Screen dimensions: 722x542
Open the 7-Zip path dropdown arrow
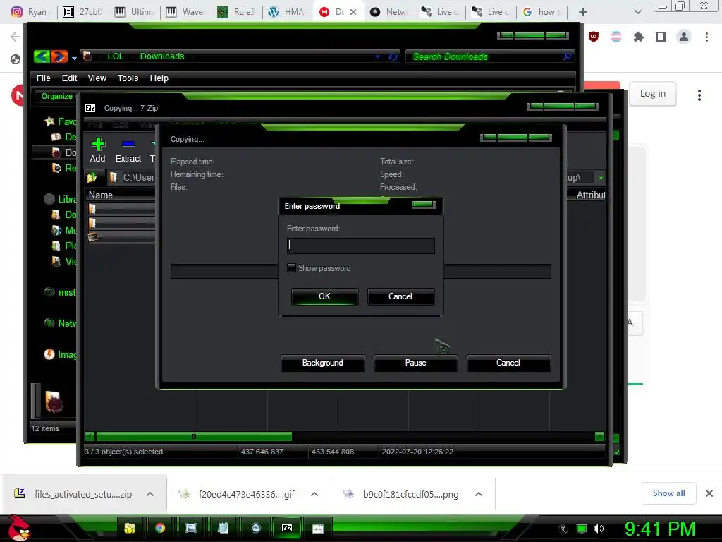[x=601, y=177]
